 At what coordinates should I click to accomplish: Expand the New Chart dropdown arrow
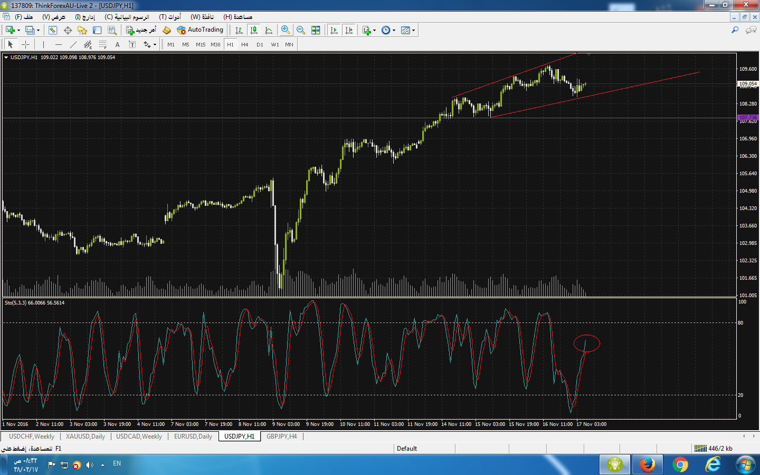pyautogui.click(x=18, y=30)
